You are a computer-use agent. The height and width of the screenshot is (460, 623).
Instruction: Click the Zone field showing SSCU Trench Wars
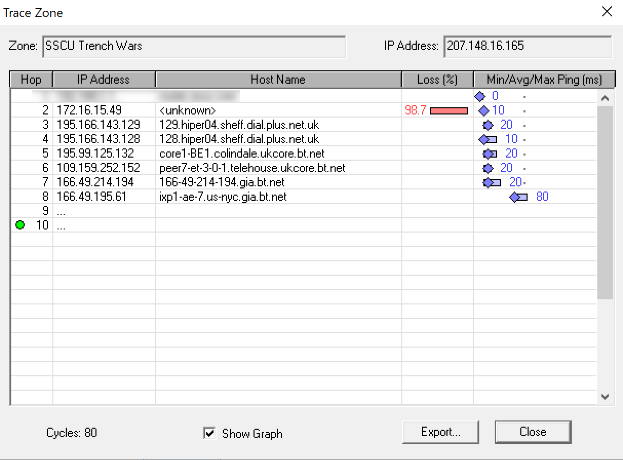coord(193,46)
